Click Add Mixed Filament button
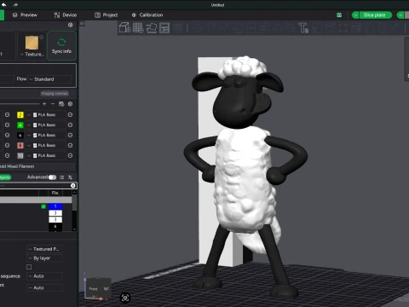 (37, 166)
